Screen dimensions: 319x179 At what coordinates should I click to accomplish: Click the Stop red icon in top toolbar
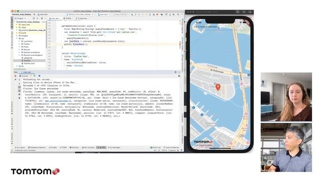(158, 14)
